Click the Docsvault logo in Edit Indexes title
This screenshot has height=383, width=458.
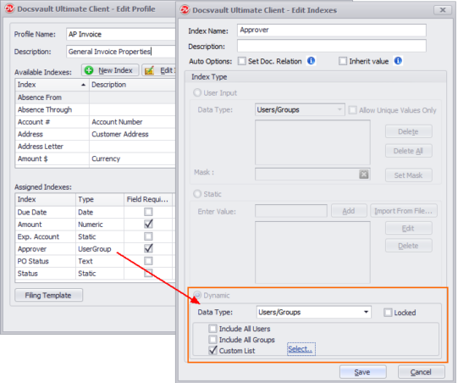tap(185, 10)
